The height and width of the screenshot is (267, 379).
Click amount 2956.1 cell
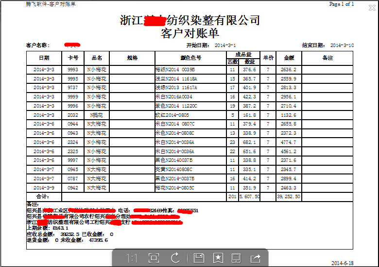[x=289, y=97]
